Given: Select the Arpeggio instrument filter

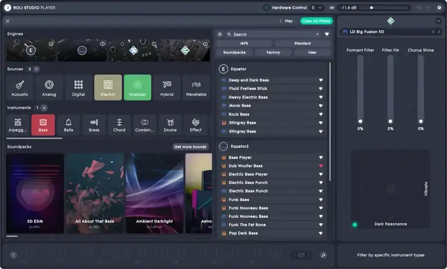Looking at the screenshot, I should pos(17,125).
